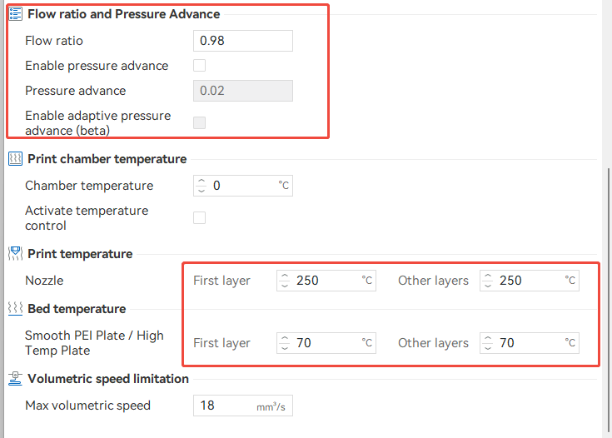
Task: Click the Print temperature nozzle icon
Action: coord(15,254)
